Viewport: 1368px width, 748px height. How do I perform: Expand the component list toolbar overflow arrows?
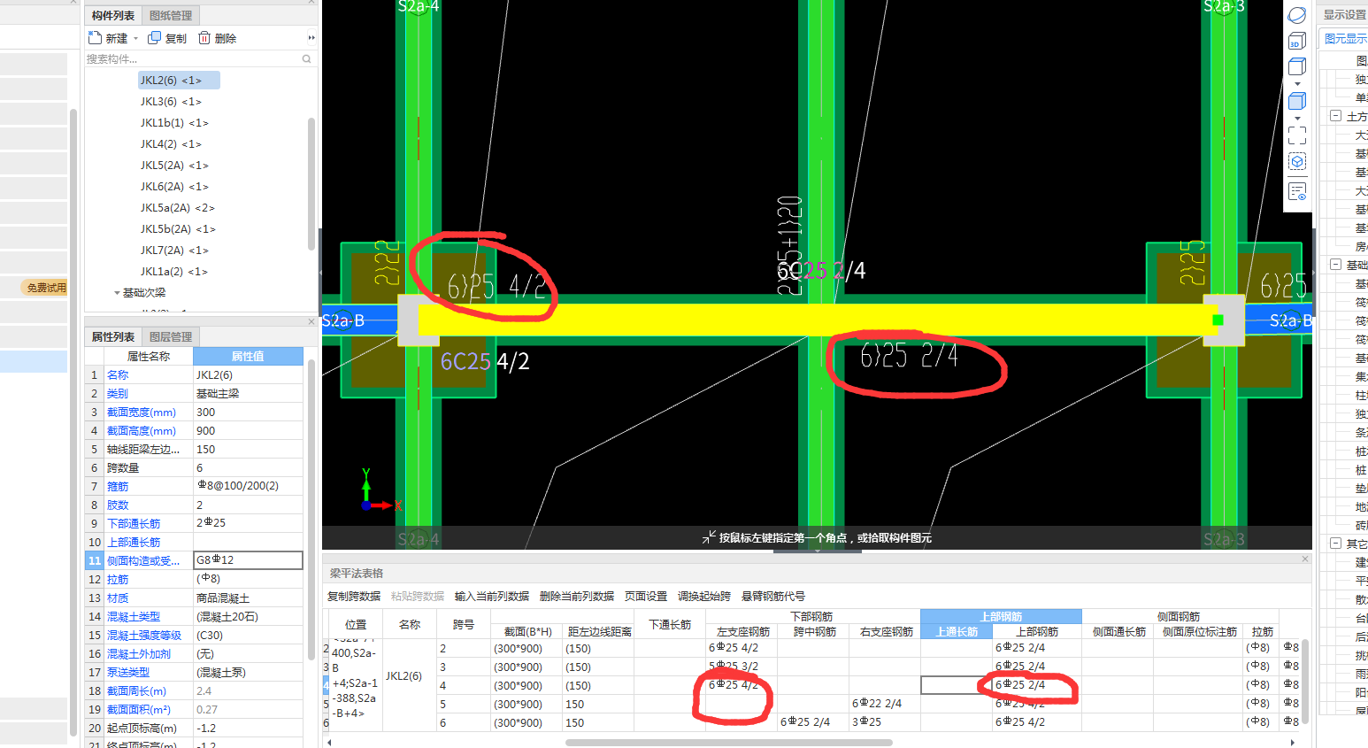coord(311,38)
